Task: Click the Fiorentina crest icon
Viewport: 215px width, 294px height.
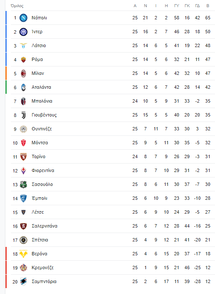Action: pos(23,171)
